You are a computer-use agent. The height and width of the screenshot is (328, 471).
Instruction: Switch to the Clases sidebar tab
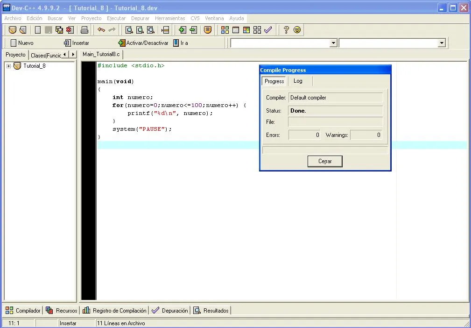pos(46,55)
